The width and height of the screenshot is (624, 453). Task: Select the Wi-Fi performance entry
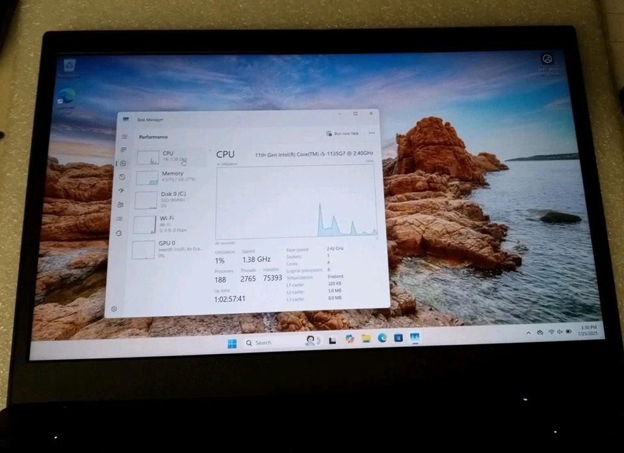pos(169,225)
